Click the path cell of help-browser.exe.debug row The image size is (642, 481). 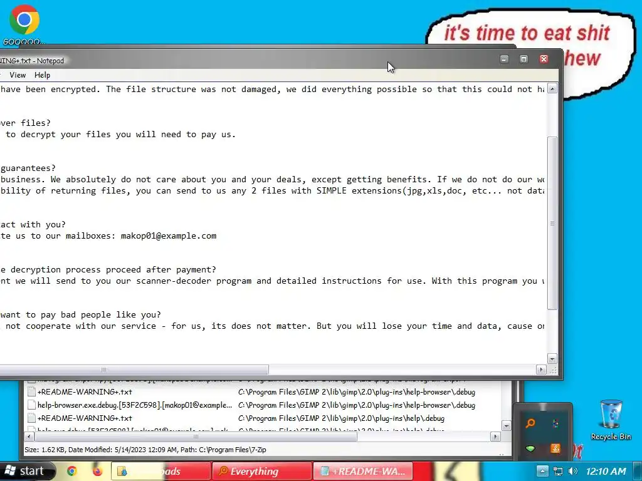357,405
